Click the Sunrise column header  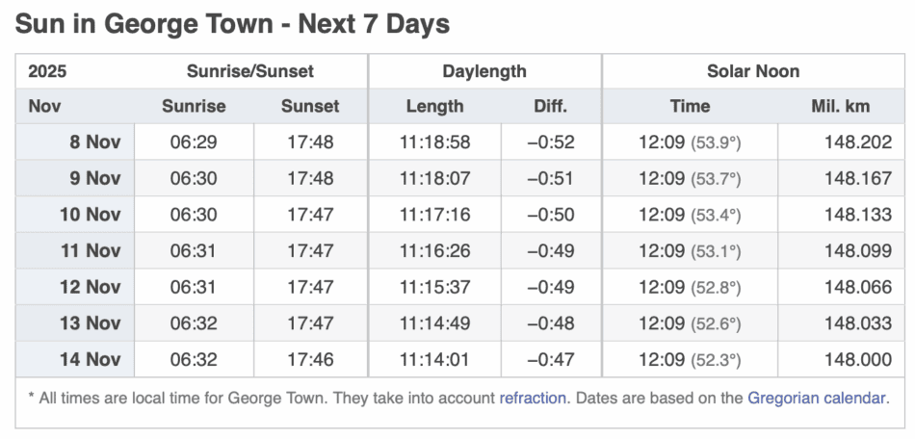[194, 106]
